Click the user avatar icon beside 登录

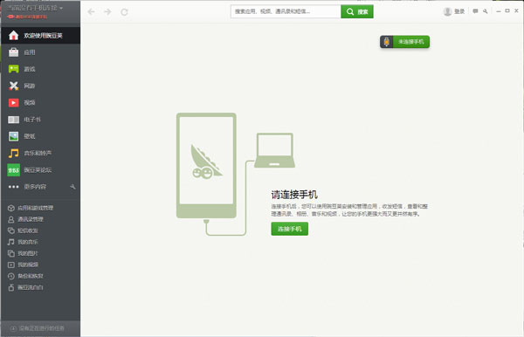click(x=447, y=11)
